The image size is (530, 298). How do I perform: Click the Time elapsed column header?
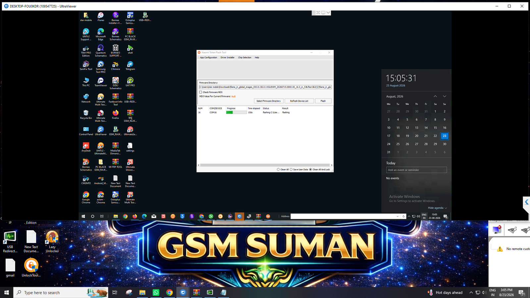click(254, 108)
